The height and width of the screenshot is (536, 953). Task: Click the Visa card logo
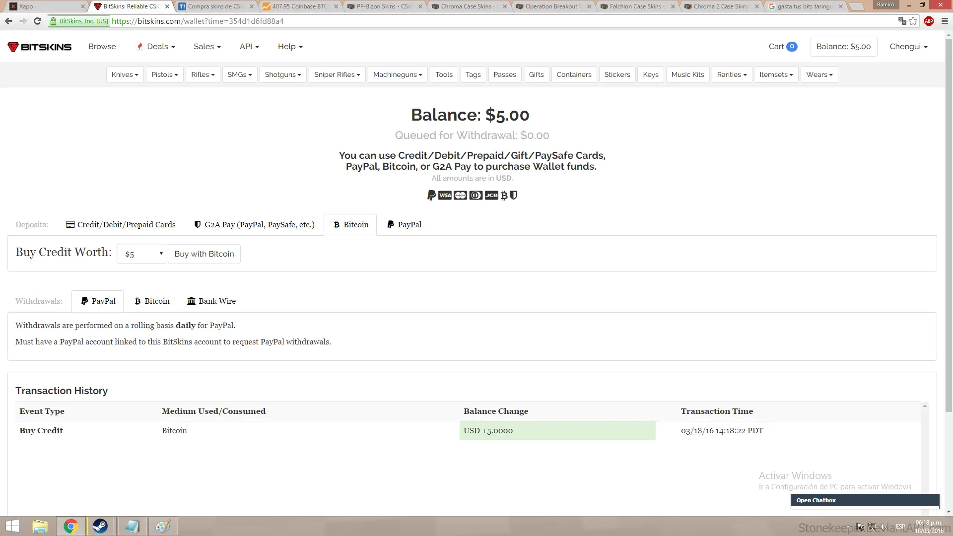point(445,196)
